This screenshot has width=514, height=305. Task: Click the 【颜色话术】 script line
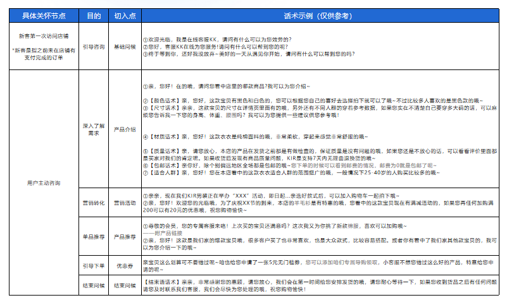[310, 100]
